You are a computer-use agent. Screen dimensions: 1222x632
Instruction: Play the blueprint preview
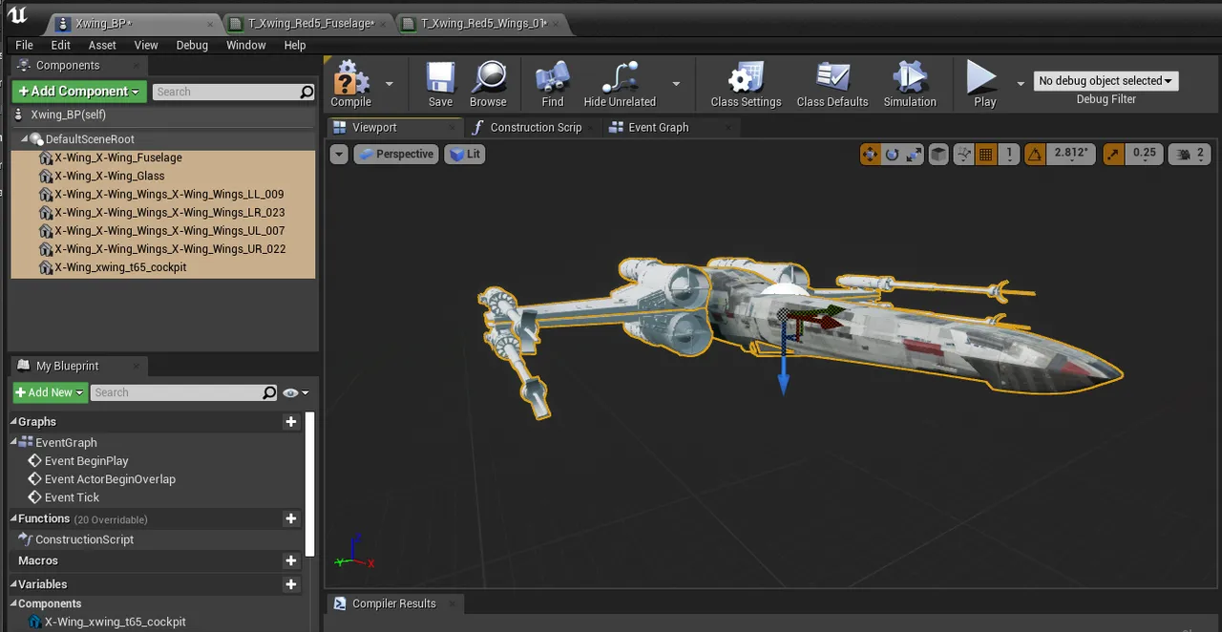coord(984,83)
